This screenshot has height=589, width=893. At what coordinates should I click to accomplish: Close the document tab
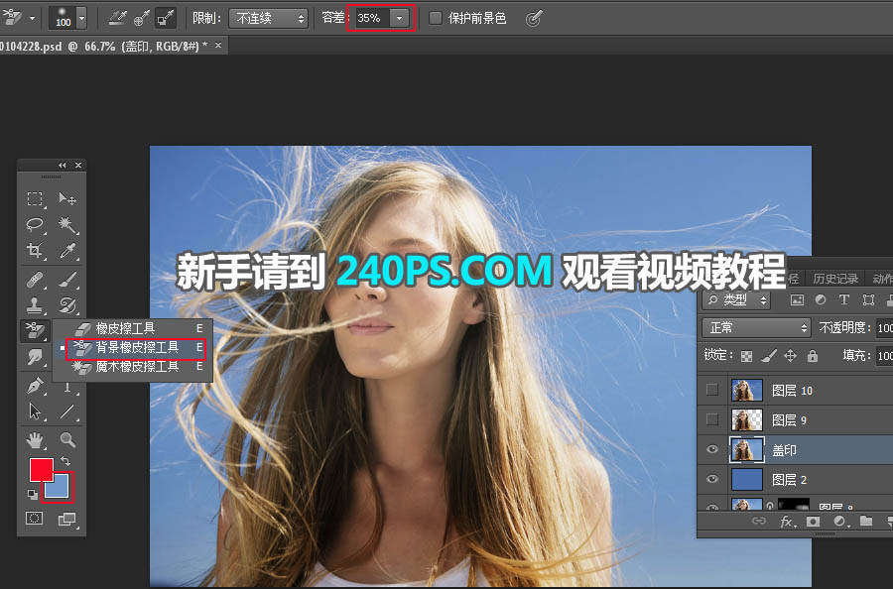[218, 45]
